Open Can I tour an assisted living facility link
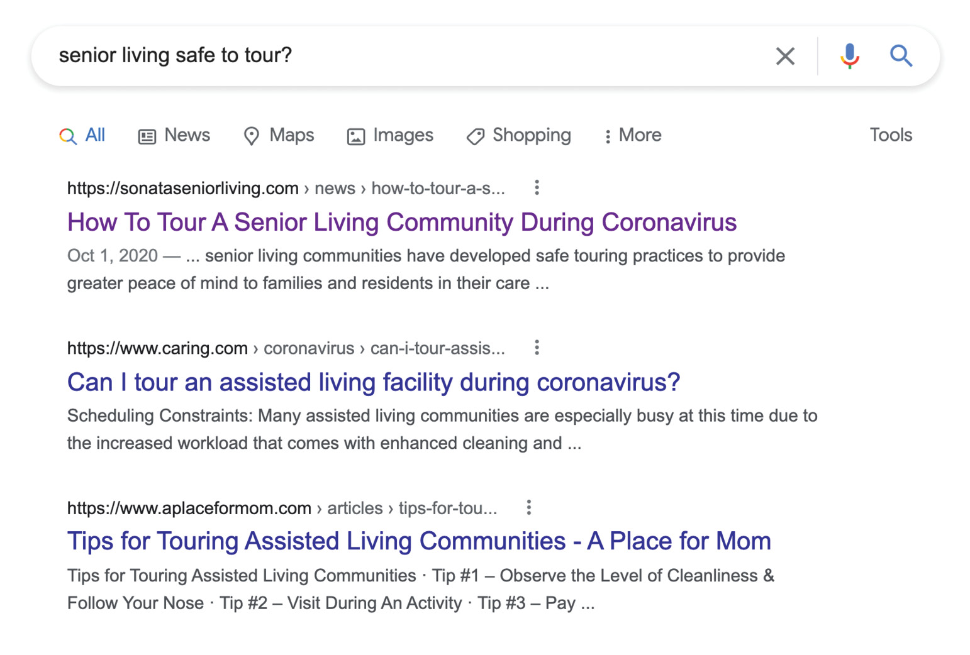The image size is (970, 655). 374,382
